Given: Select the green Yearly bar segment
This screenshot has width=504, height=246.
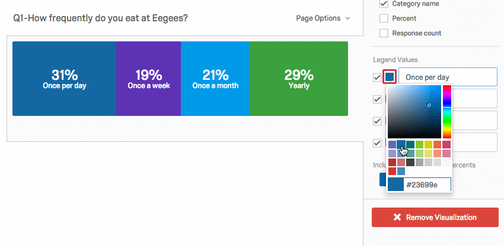Looking at the screenshot, I should (299, 79).
